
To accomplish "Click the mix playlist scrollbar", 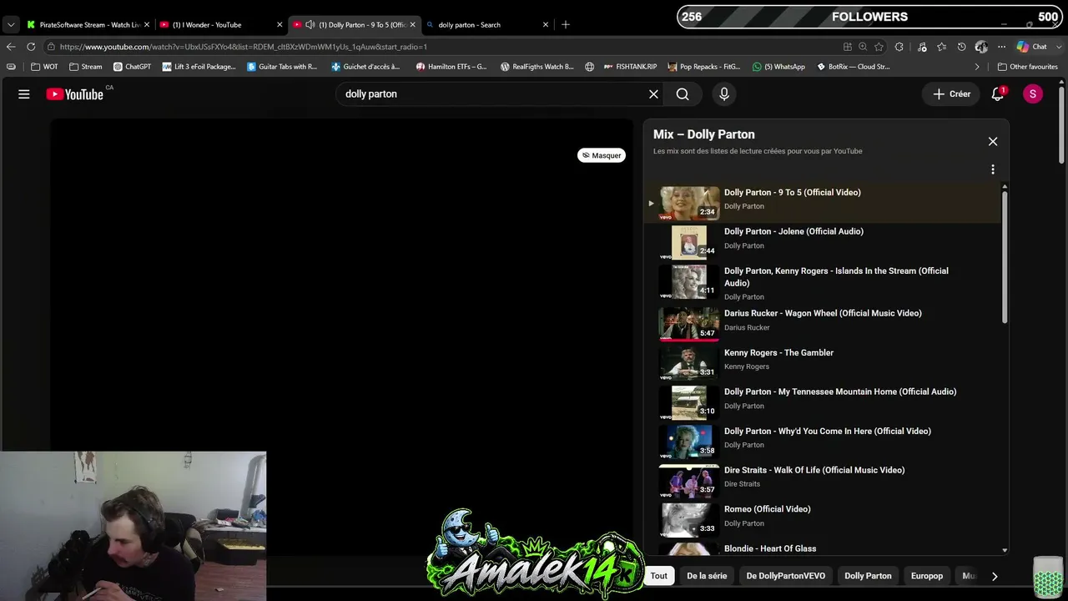I will tap(1005, 257).
